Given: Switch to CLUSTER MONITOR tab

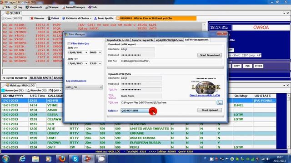Looking at the screenshot, I should tap(15, 78).
